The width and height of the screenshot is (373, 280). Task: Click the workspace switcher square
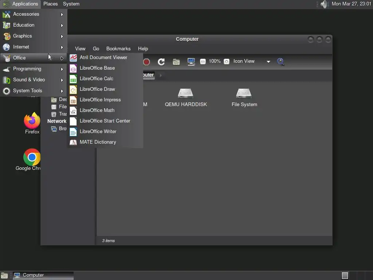coord(345,276)
